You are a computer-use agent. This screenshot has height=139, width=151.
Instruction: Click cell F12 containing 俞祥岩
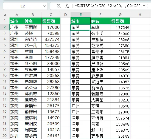100,88
